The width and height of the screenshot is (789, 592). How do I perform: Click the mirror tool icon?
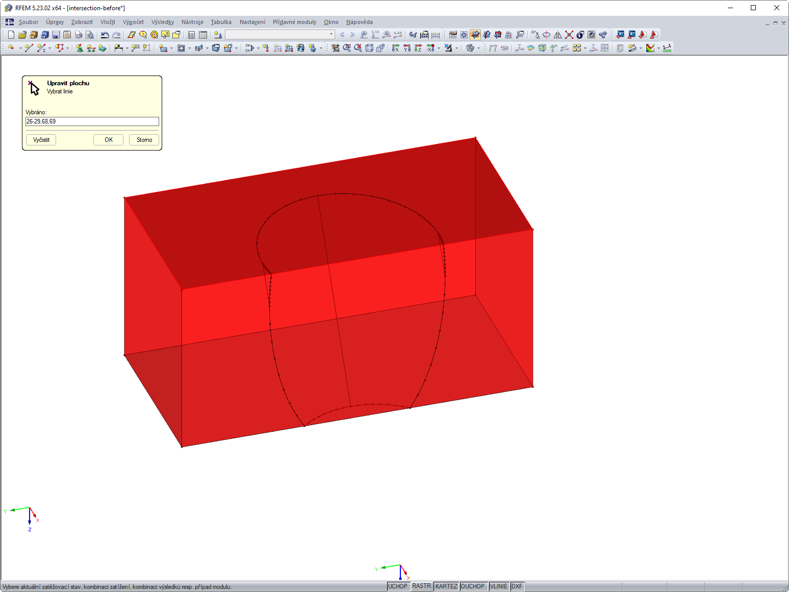pos(557,35)
